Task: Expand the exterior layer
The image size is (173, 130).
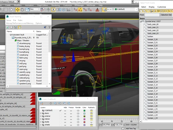Action: tap(41, 116)
